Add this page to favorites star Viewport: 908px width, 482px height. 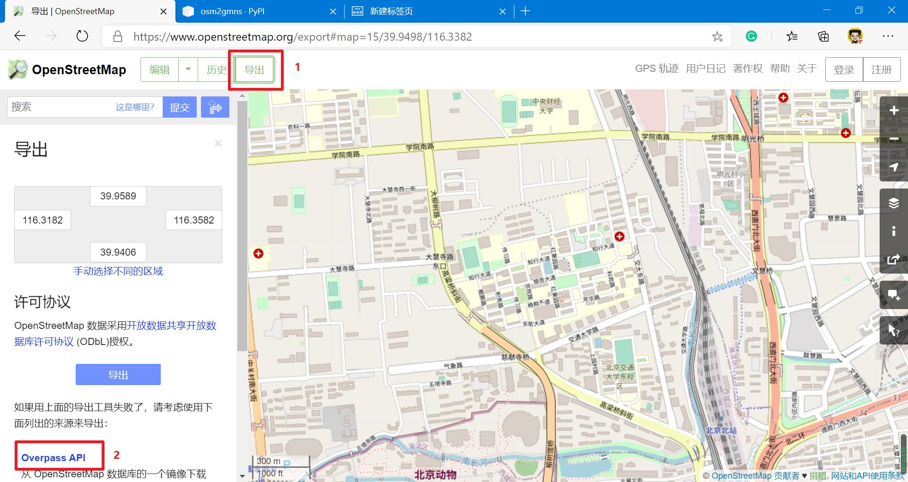point(717,36)
